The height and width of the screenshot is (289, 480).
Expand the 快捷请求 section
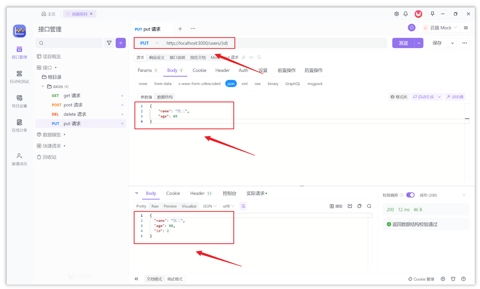[x=64, y=146]
